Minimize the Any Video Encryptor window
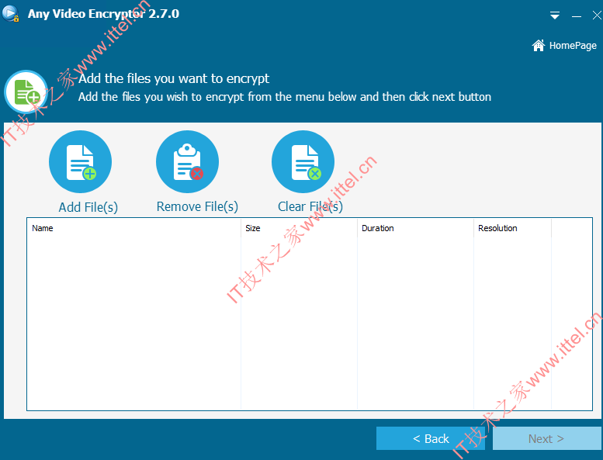This screenshot has height=460, width=603. click(576, 16)
